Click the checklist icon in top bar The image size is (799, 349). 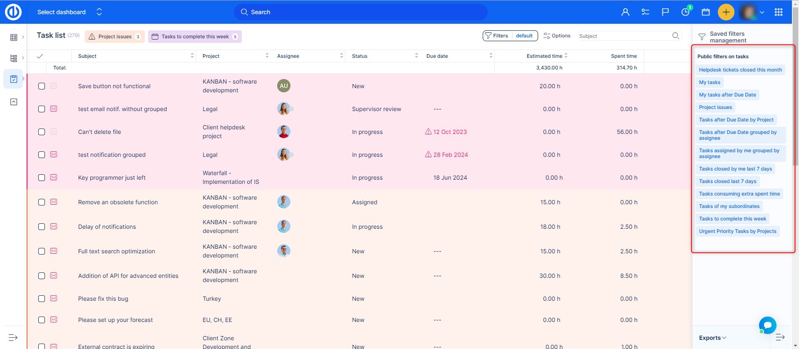click(645, 12)
